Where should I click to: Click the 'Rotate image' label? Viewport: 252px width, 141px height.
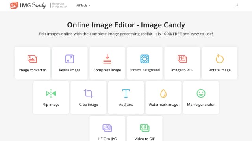click(220, 70)
